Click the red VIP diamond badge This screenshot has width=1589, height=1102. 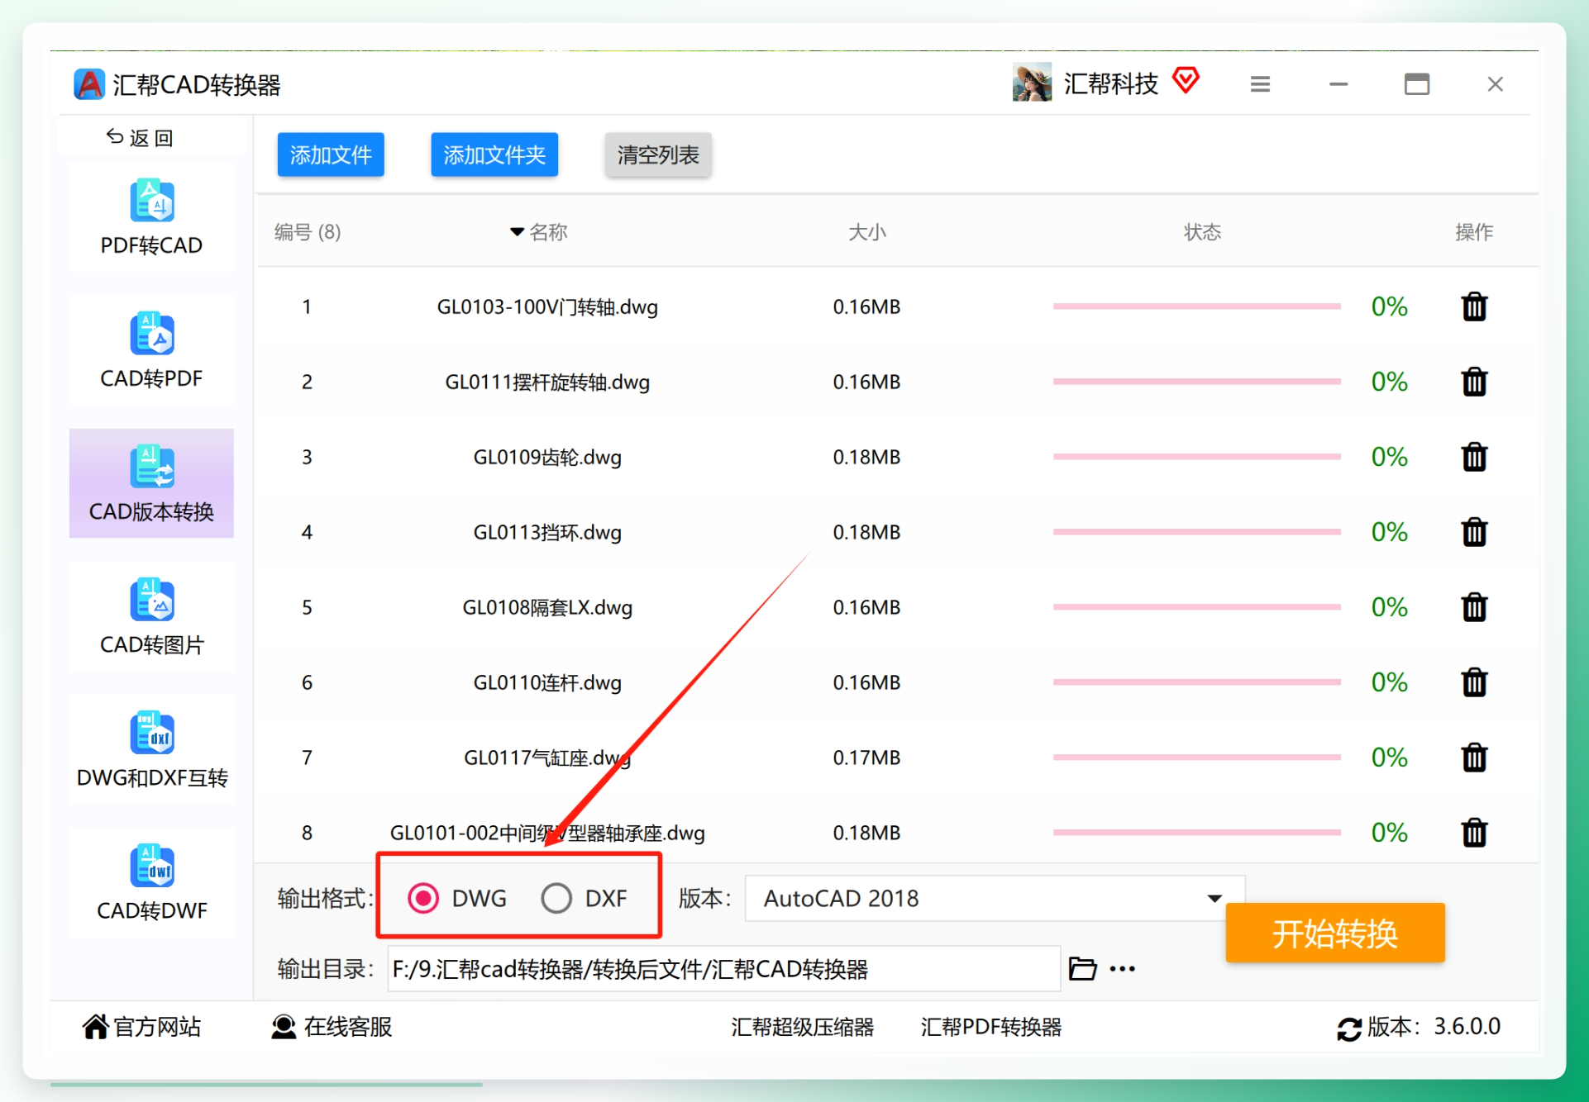pos(1186,81)
